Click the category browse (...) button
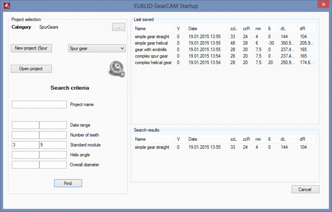This screenshot has height=212, width=332. (x=119, y=27)
